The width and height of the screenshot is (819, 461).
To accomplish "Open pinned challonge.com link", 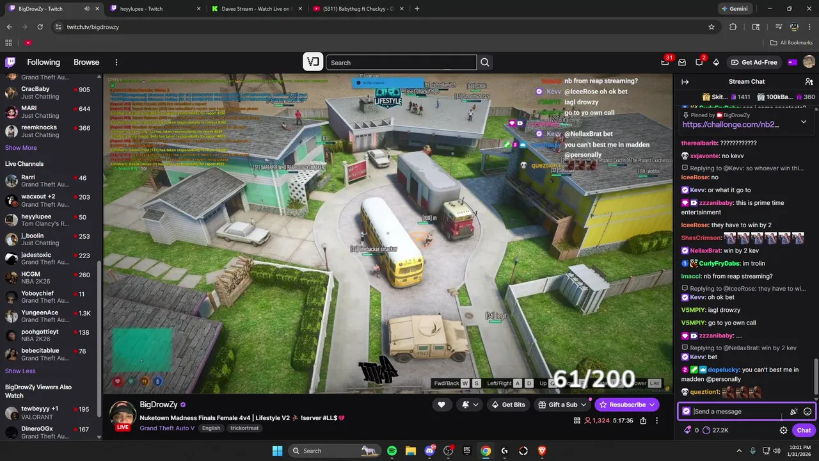I will tap(730, 125).
